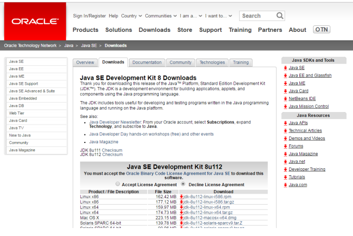Image resolution: width=353 pixels, height=236 pixels.
Task: Click Java Developer Day workshops link
Action: coord(151,134)
